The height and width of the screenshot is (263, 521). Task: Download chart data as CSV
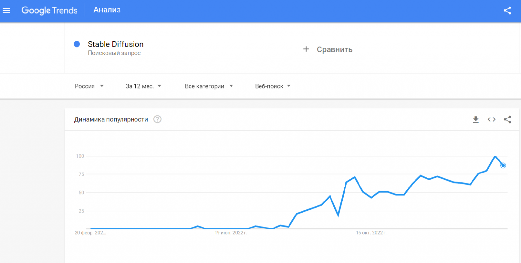[476, 119]
